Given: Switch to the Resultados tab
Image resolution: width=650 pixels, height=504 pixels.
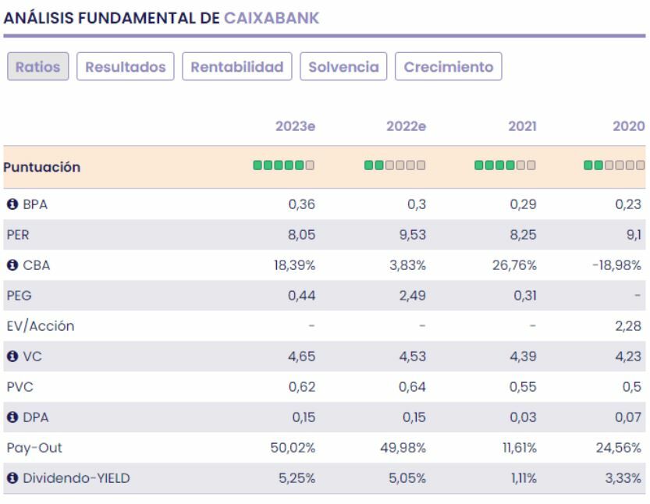Looking at the screenshot, I should pos(126,67).
